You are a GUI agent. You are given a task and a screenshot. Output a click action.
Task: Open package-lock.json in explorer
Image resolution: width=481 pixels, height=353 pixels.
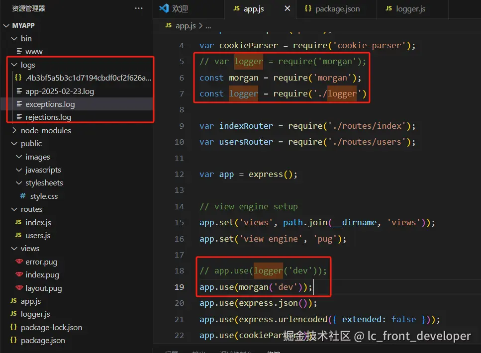pos(52,328)
